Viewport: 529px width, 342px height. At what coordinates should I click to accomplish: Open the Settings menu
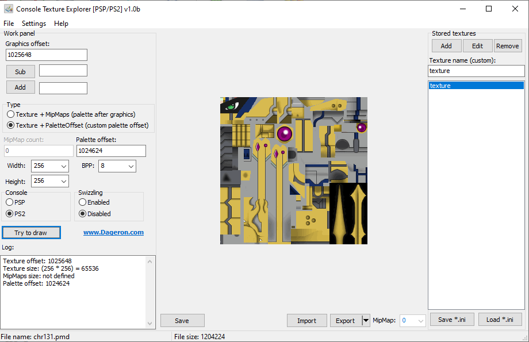point(34,24)
